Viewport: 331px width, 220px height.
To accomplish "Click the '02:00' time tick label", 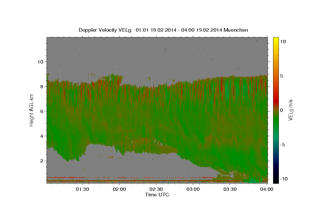I will point(119,189).
